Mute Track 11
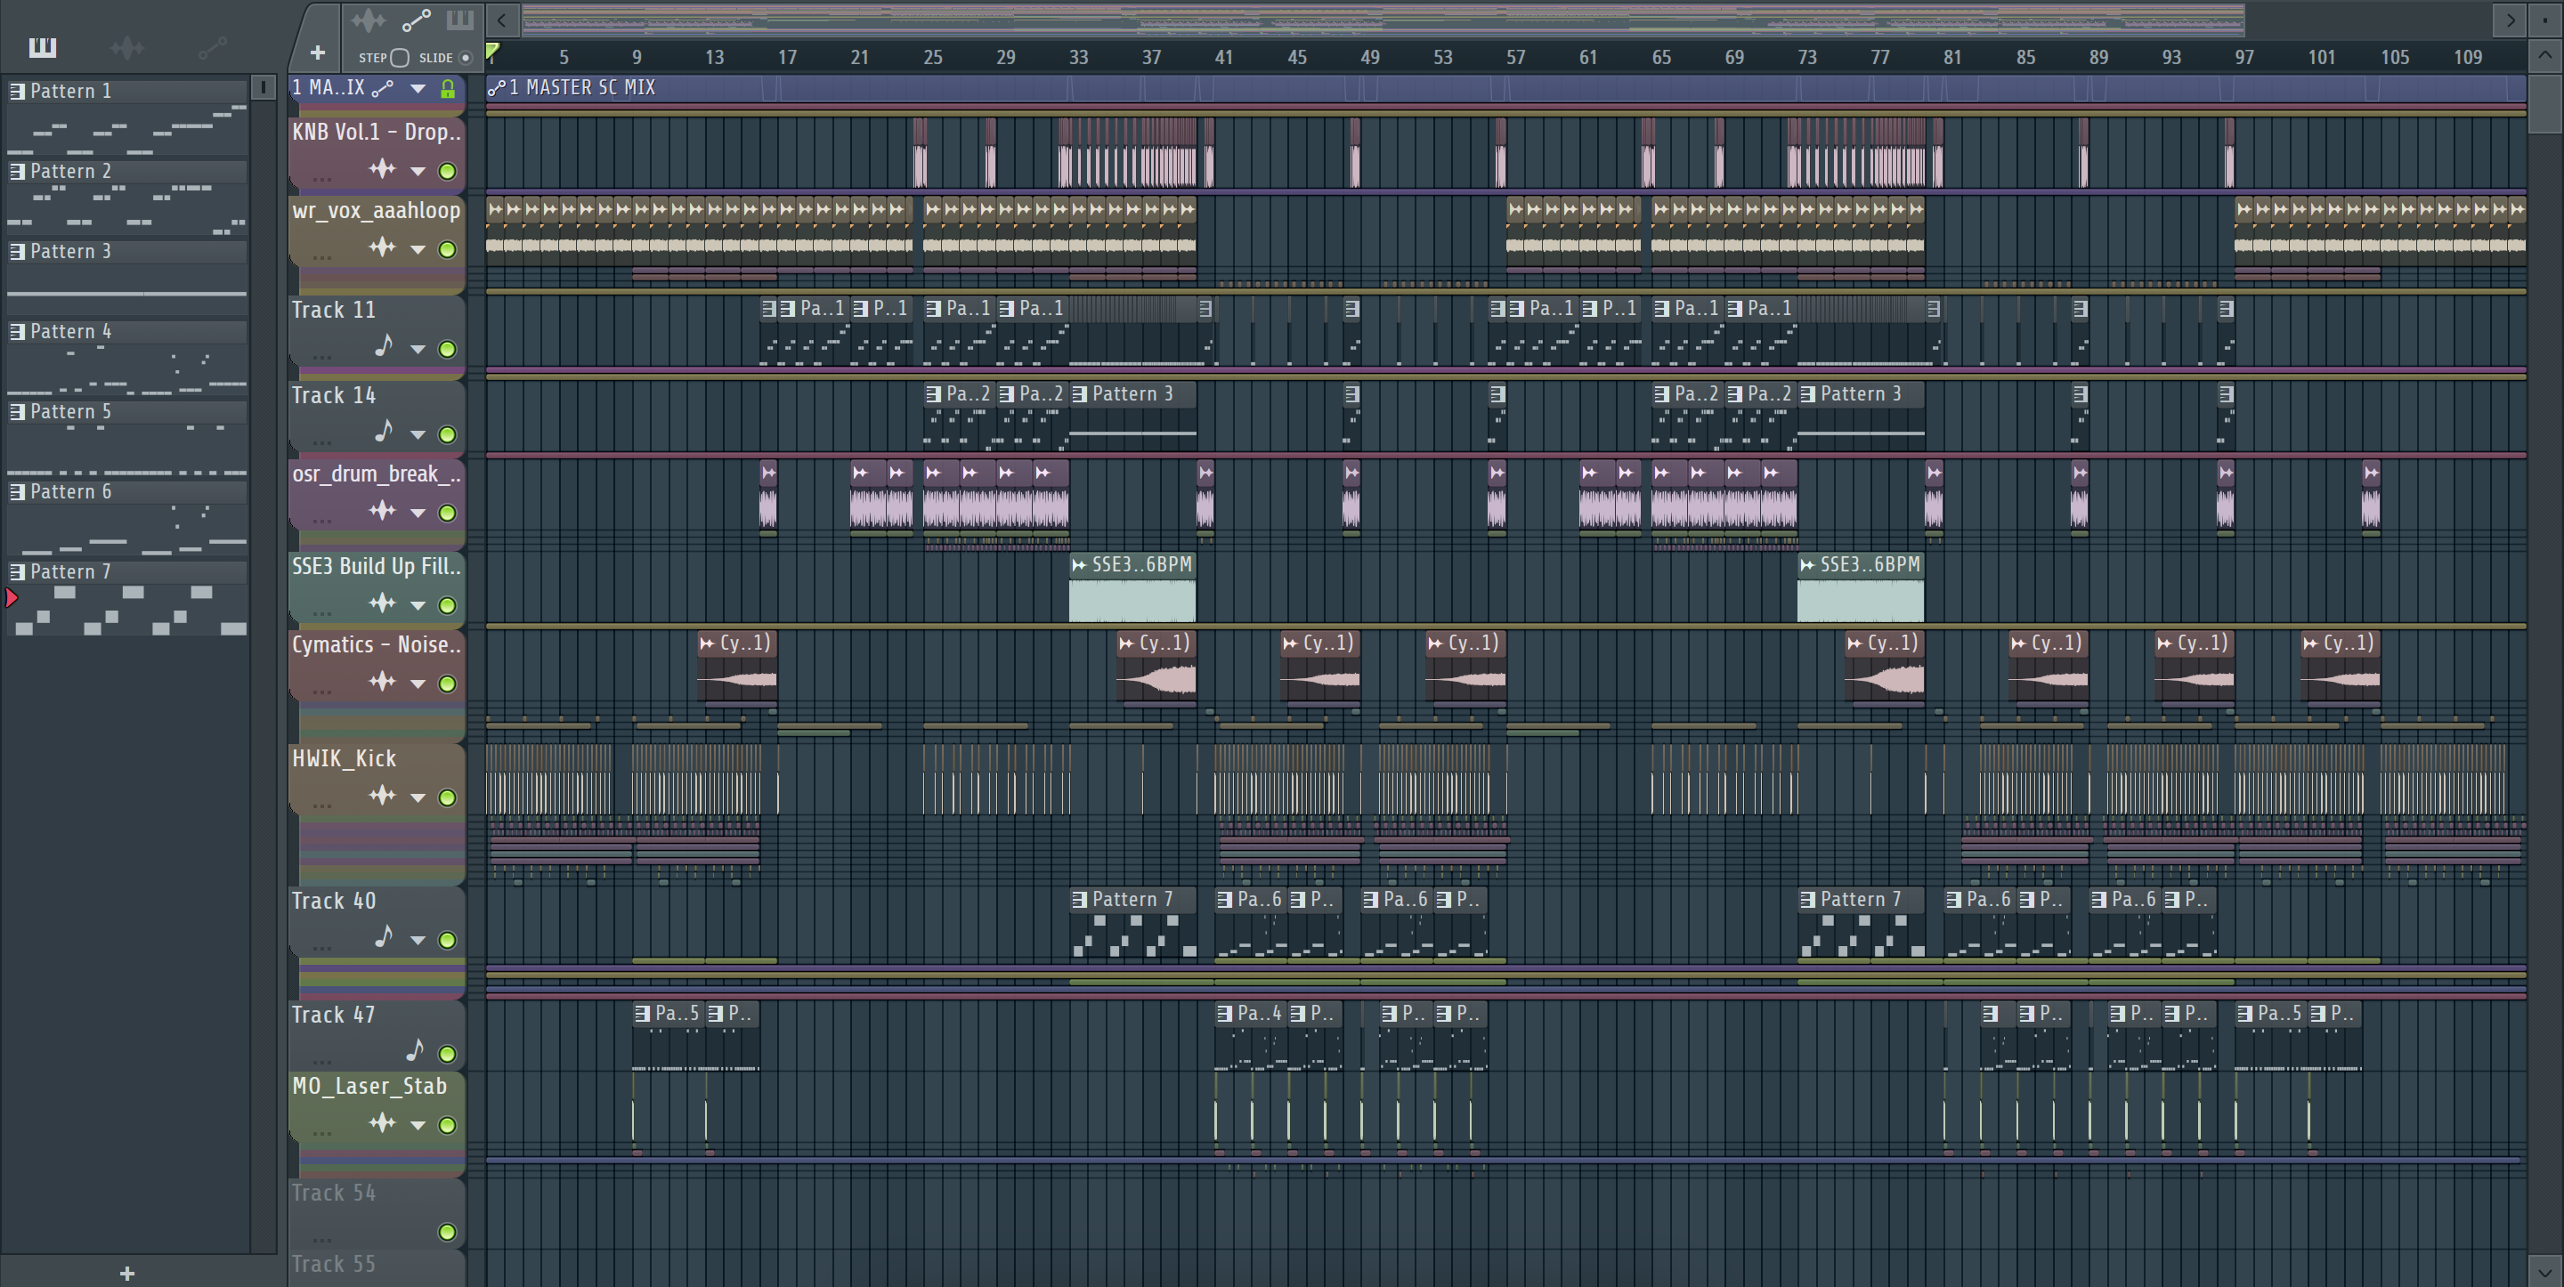 tap(448, 350)
